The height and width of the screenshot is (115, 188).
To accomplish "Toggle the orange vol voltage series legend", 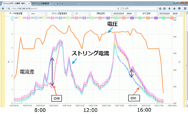I will coord(174,18).
